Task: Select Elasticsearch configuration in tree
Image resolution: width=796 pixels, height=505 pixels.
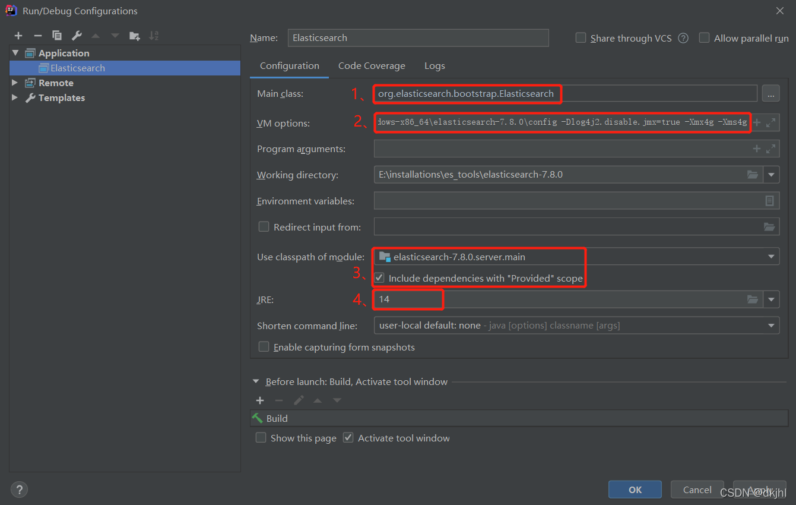Action: (125, 68)
